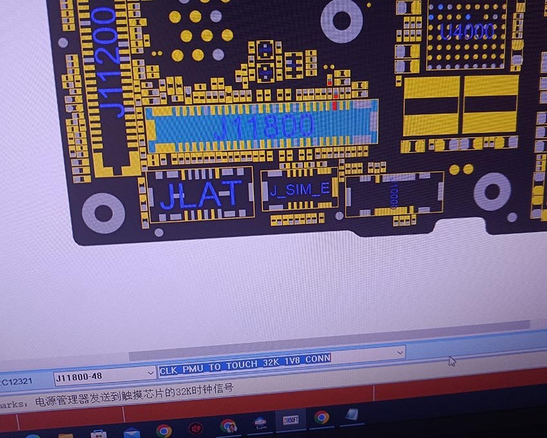Open Chrome with the profile picture on the taskbar
547x438 pixels.
point(228,426)
